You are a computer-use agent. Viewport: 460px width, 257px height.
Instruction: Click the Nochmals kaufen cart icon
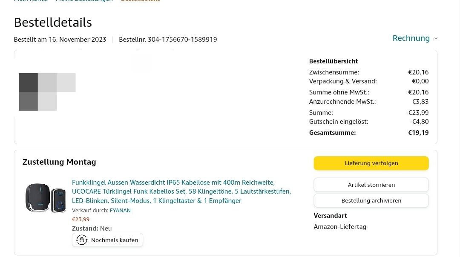(x=82, y=240)
